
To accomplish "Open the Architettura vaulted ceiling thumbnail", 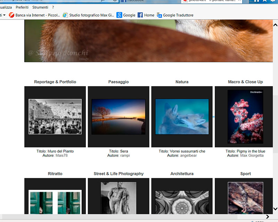I will coord(182,202).
